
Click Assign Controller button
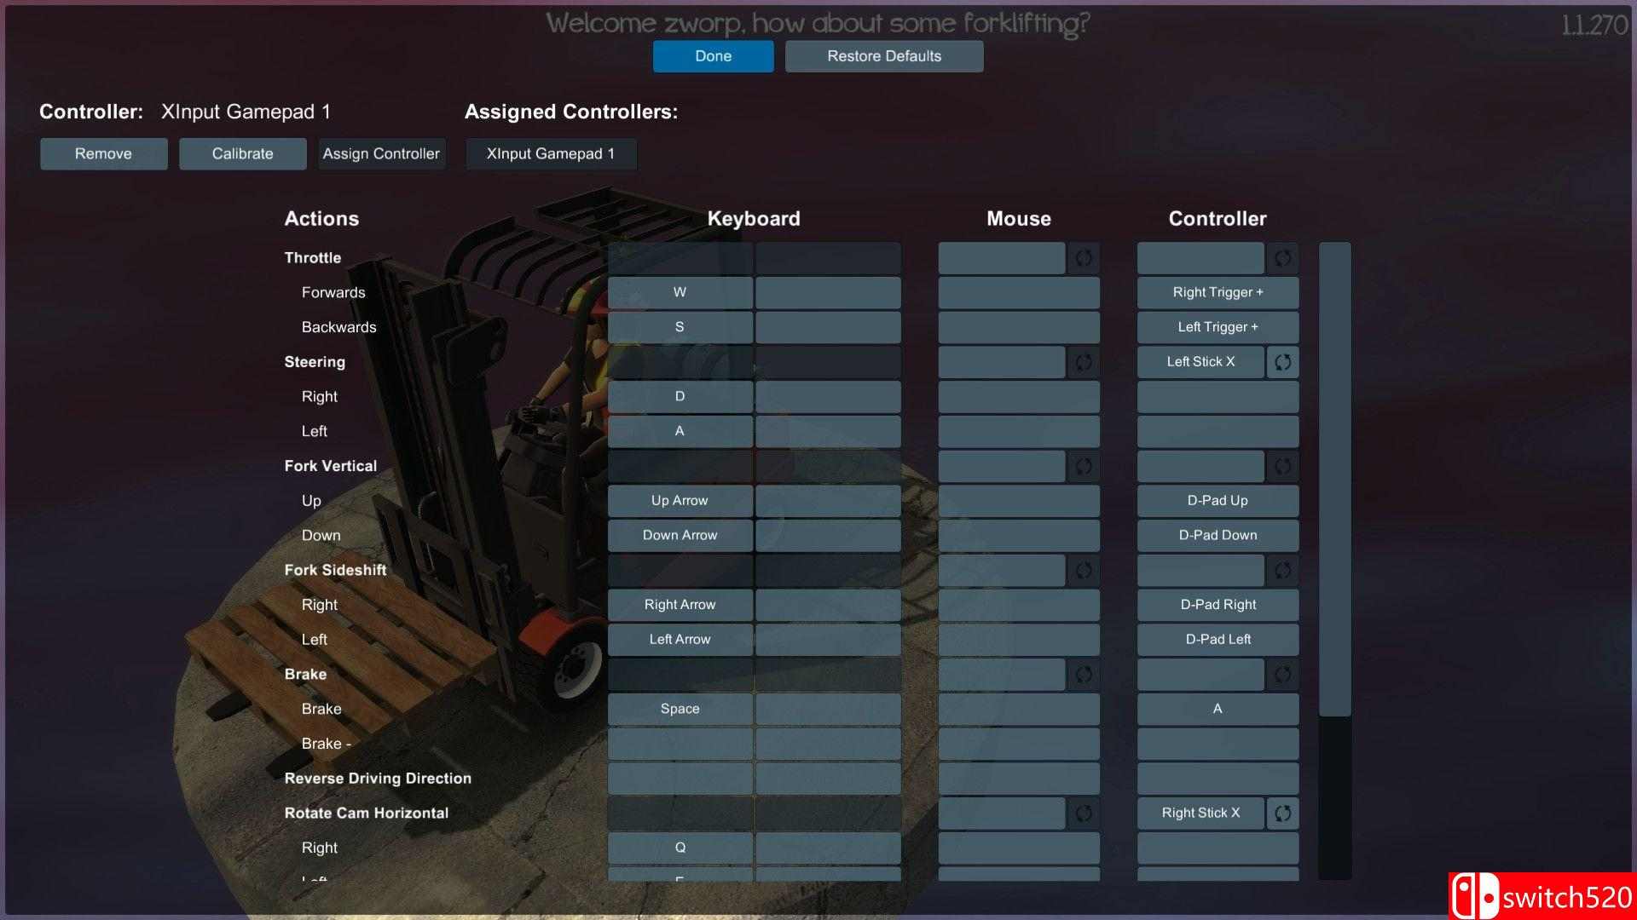(x=381, y=154)
